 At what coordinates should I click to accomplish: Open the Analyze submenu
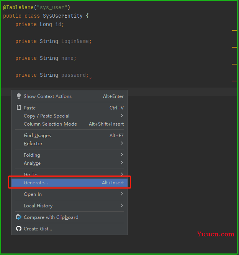point(32,163)
